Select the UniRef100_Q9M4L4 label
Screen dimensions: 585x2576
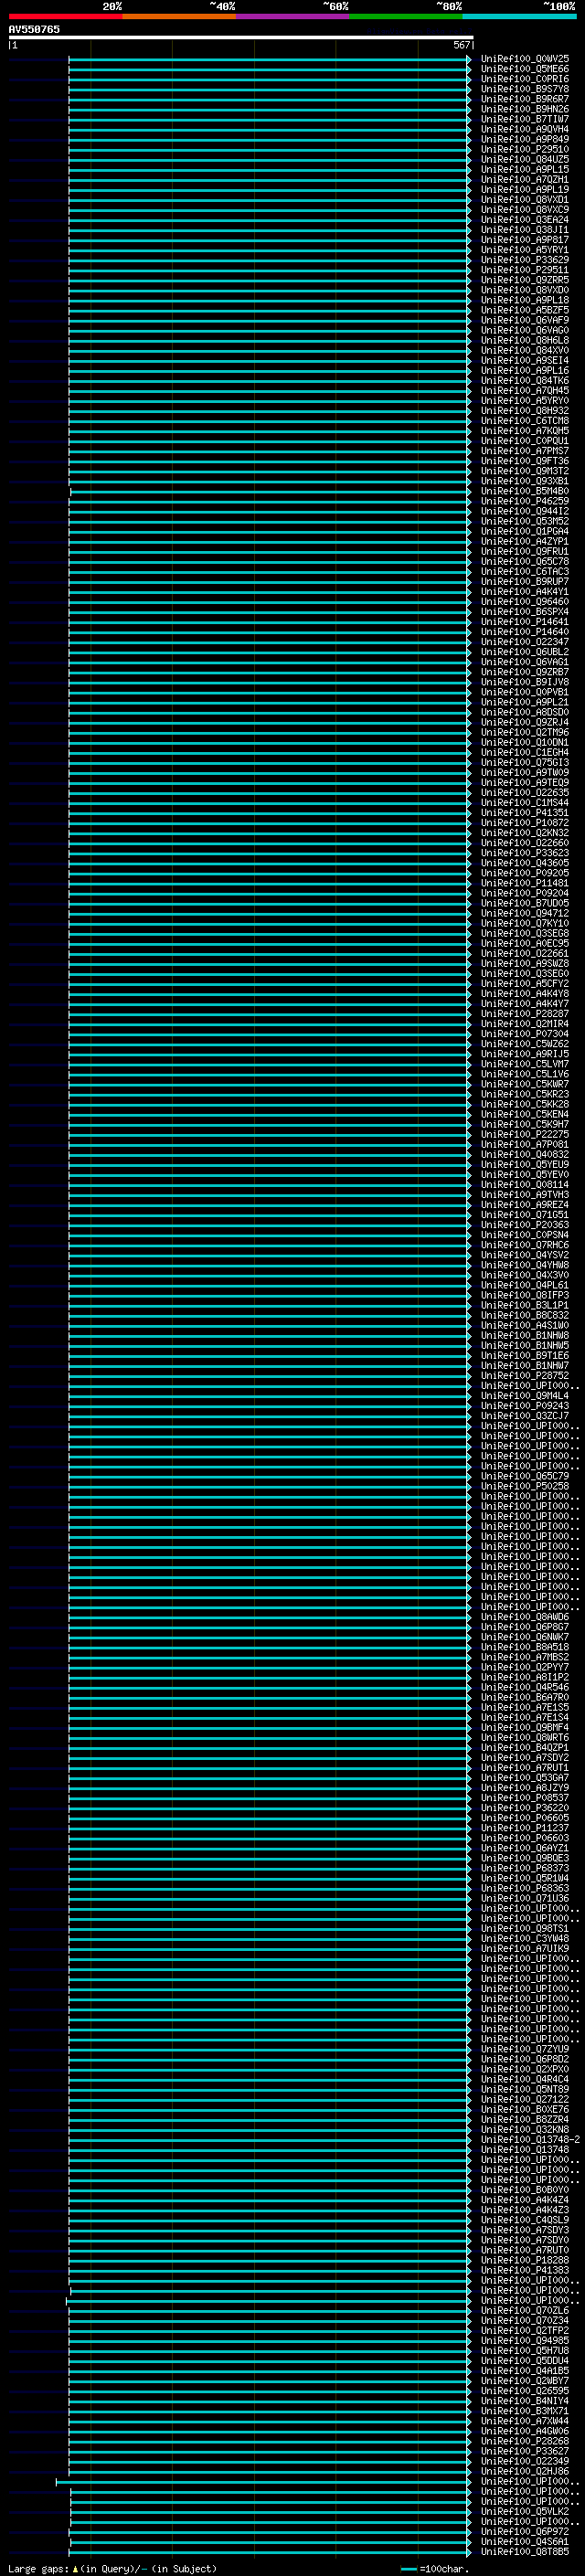[x=524, y=1396]
